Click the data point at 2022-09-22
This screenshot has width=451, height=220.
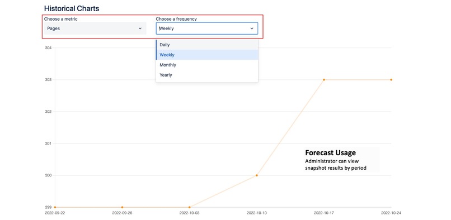(55, 207)
